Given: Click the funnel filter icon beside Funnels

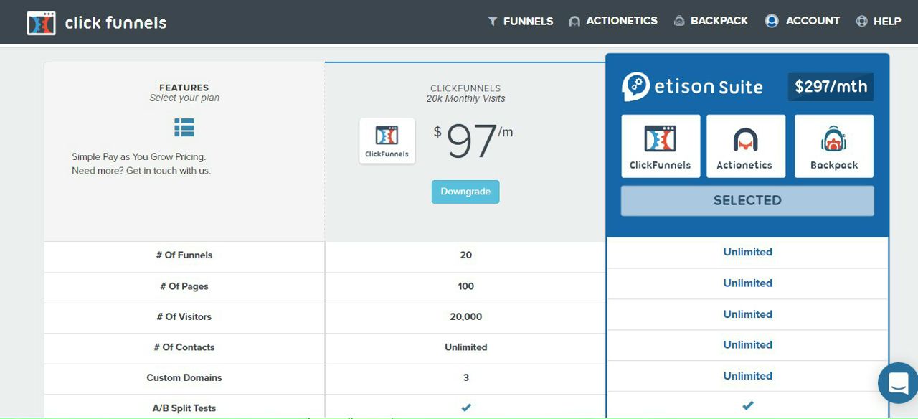Looking at the screenshot, I should 493,22.
